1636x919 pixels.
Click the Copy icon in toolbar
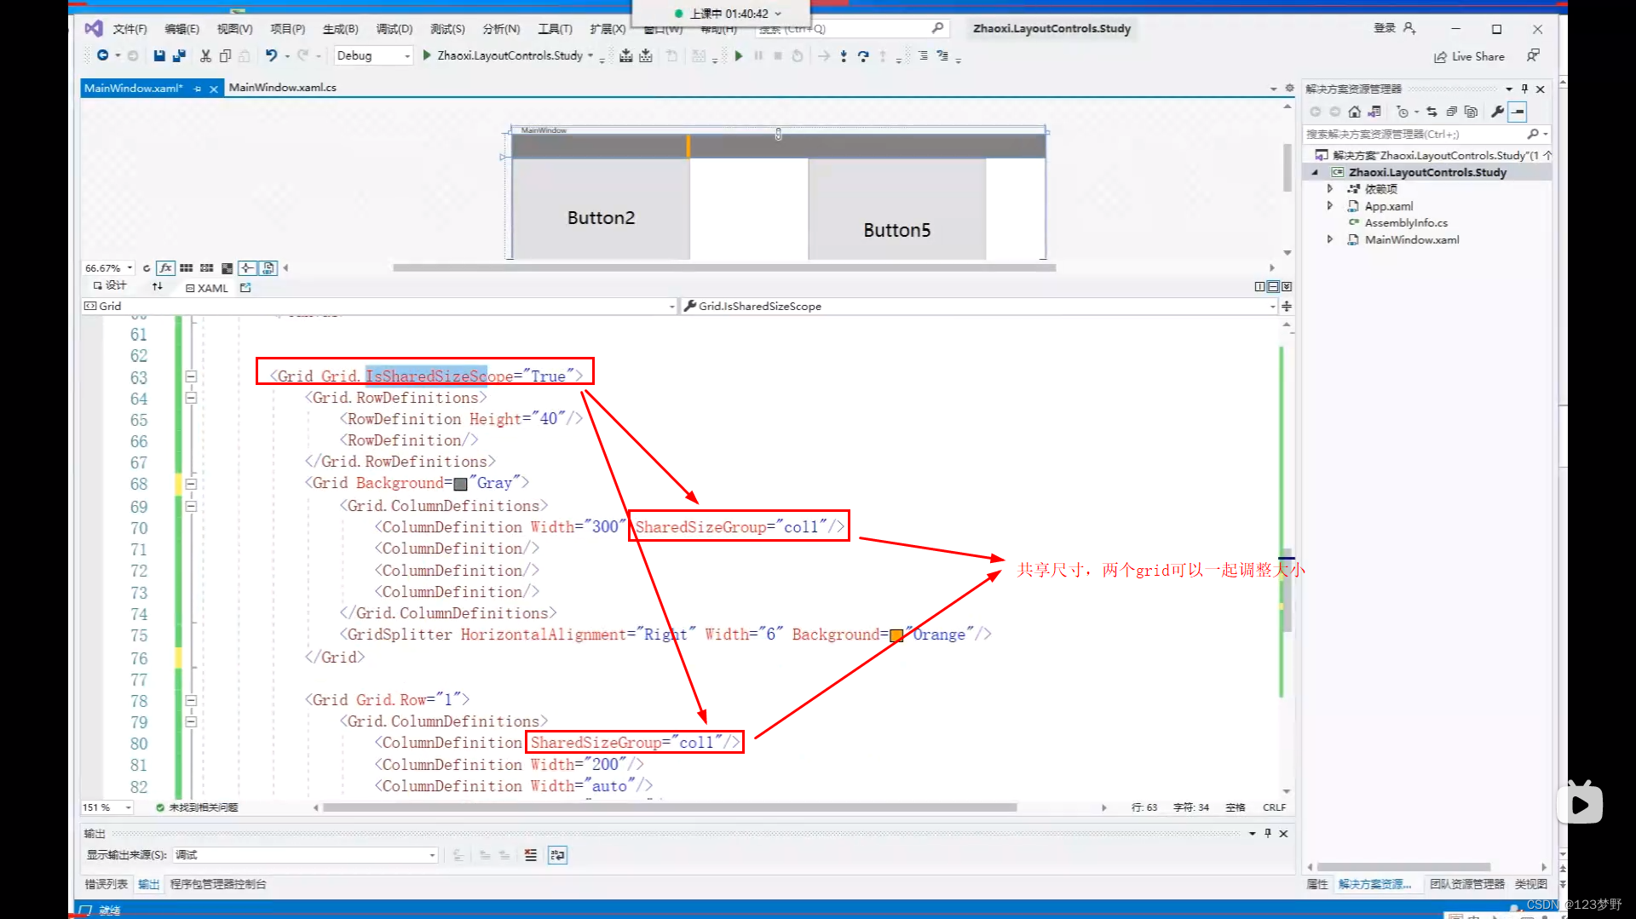point(225,55)
